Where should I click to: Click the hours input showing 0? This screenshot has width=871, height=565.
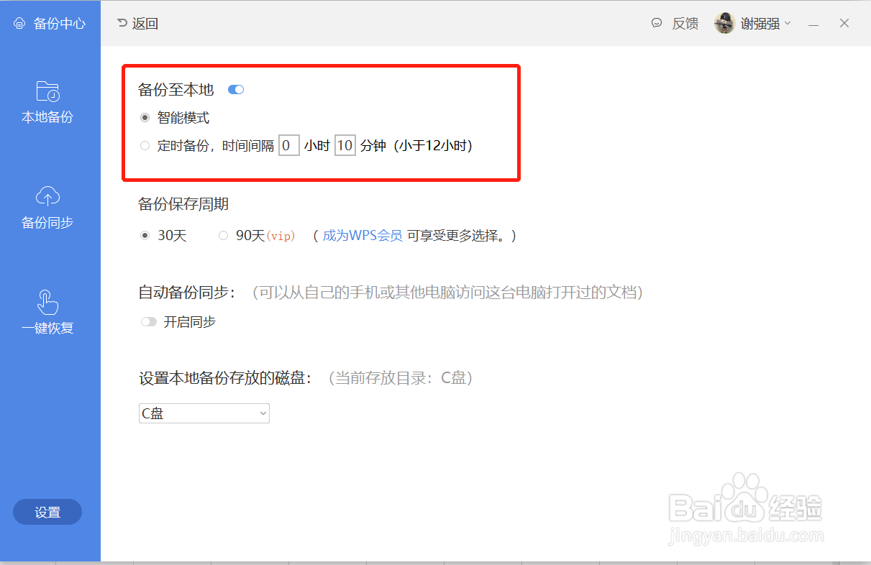coord(288,145)
